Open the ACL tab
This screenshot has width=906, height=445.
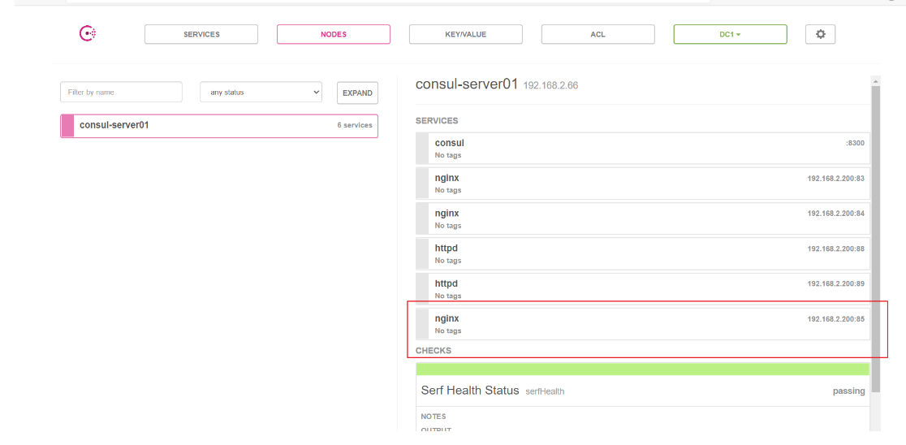pos(598,34)
